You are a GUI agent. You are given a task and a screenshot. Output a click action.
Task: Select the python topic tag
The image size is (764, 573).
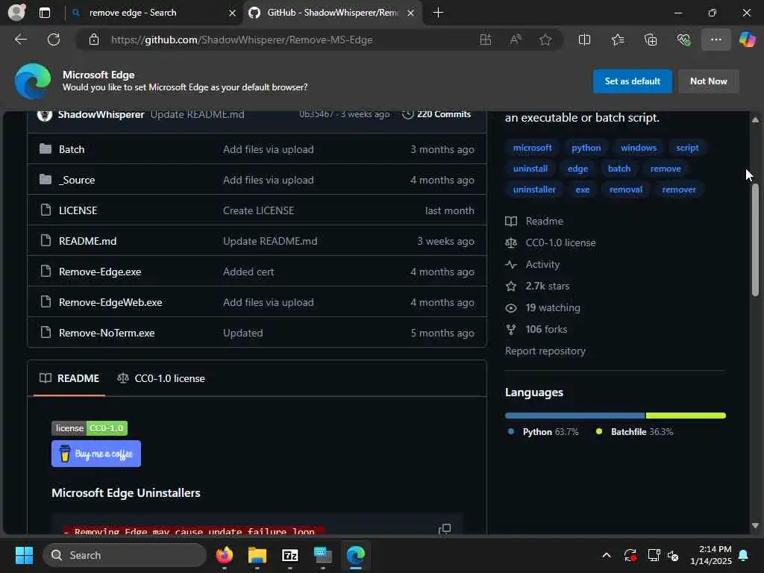(x=586, y=148)
